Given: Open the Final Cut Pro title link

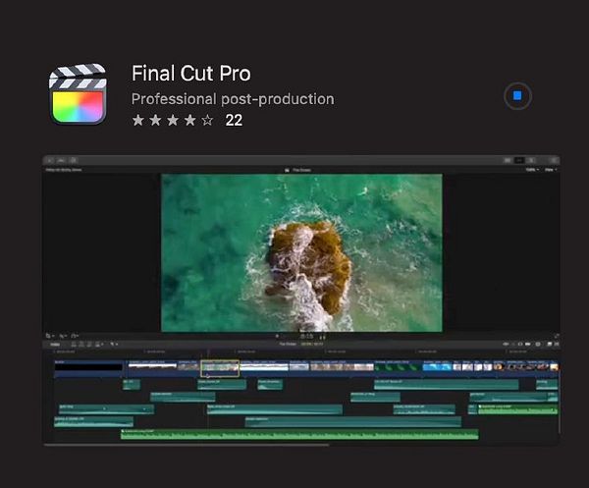Looking at the screenshot, I should pyautogui.click(x=190, y=73).
